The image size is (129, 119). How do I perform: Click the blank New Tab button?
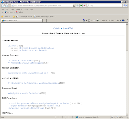[x=45, y=21]
